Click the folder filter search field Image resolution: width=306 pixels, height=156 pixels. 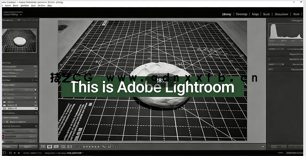pyautogui.click(x=20, y=85)
